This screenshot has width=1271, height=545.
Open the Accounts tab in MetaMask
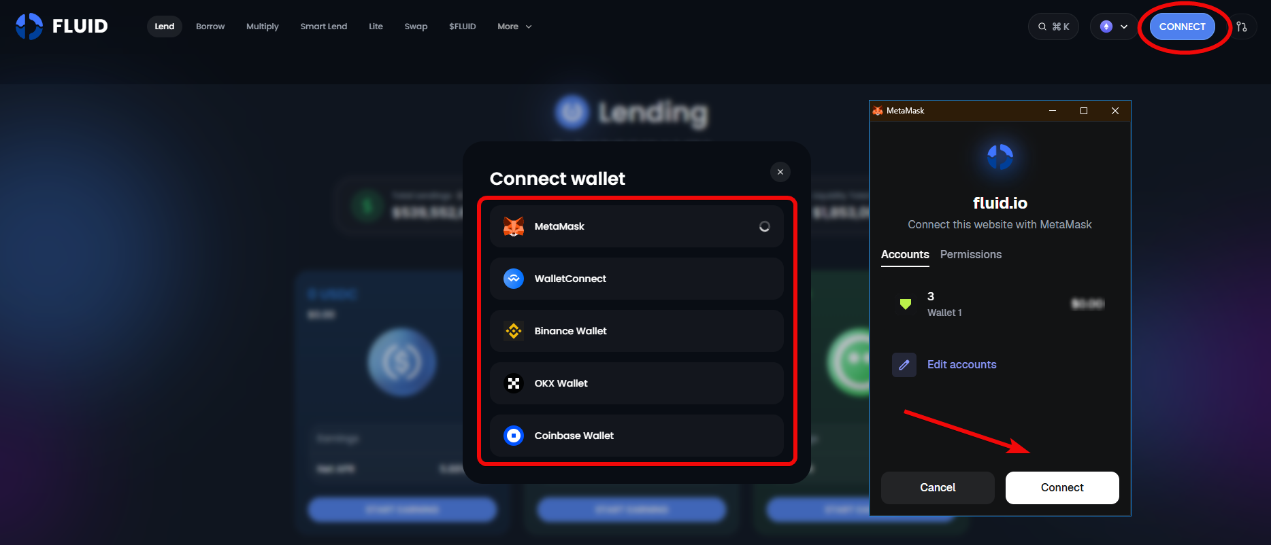905,254
